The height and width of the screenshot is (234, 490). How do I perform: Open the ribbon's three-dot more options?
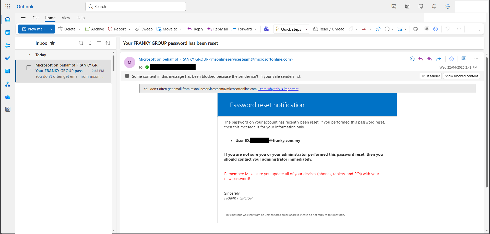[459, 29]
